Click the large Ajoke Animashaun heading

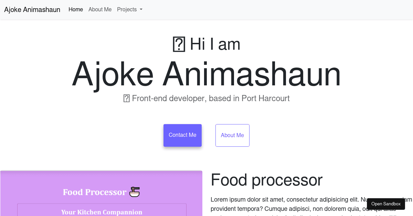(206, 74)
